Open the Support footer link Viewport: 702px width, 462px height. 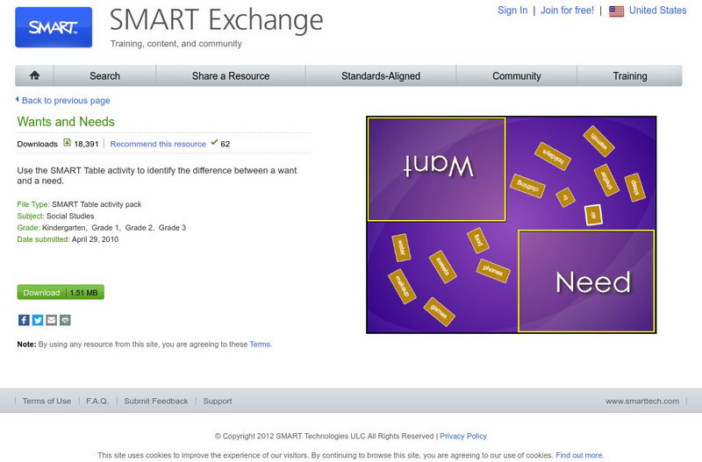(218, 402)
